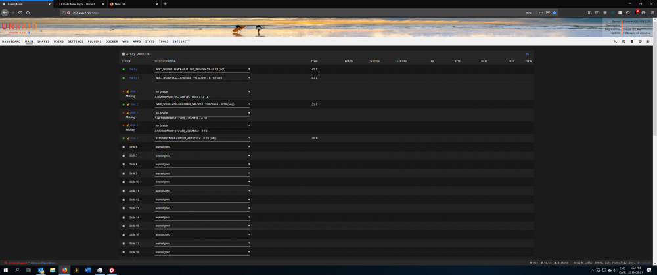
Task: Open the Dashboard menu item
Action: pyautogui.click(x=11, y=41)
